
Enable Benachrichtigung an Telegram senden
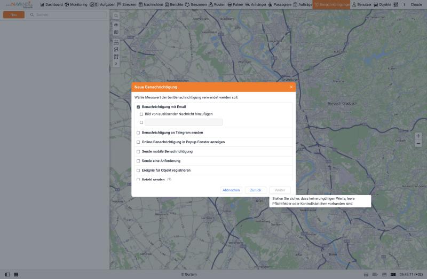pyautogui.click(x=138, y=133)
